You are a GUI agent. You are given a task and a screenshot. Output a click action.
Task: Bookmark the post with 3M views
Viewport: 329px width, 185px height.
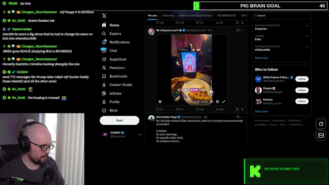tap(237, 23)
